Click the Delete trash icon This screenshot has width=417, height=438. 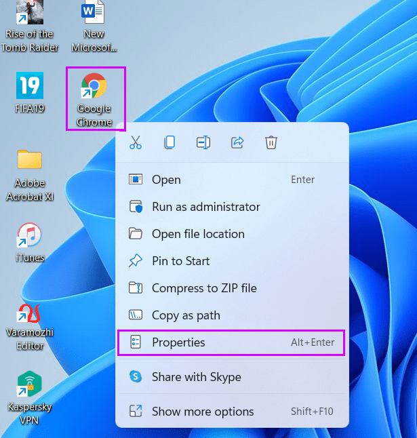(x=271, y=142)
